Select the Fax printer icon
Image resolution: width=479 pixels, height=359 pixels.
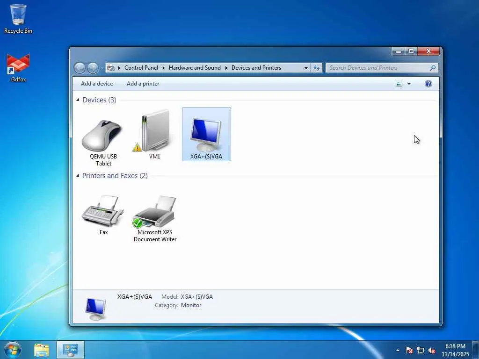103,211
